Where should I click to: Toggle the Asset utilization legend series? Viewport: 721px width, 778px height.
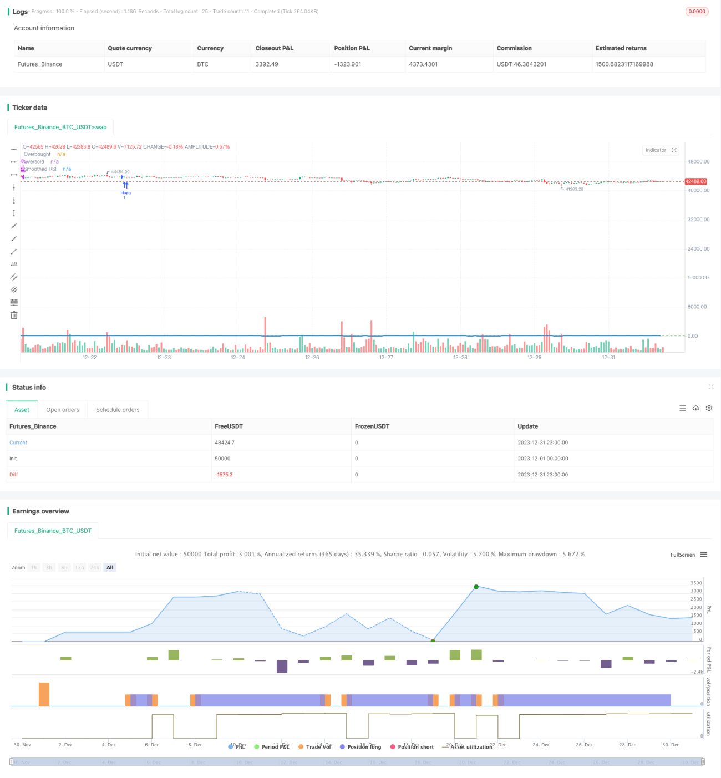467,747
